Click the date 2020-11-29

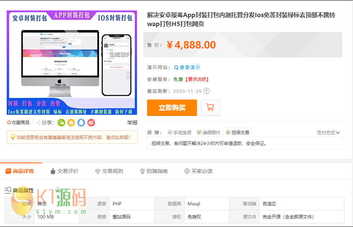[x=187, y=91]
